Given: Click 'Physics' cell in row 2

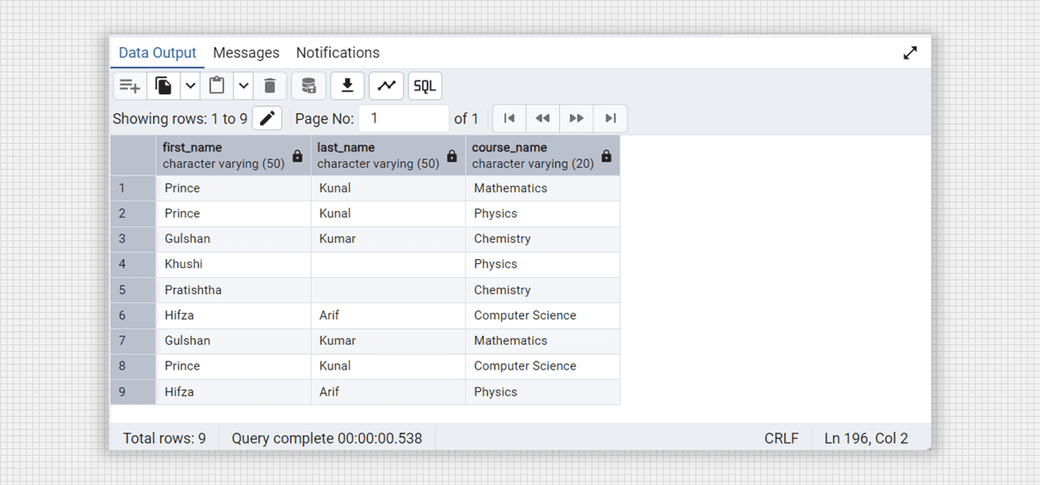Looking at the screenshot, I should point(543,214).
